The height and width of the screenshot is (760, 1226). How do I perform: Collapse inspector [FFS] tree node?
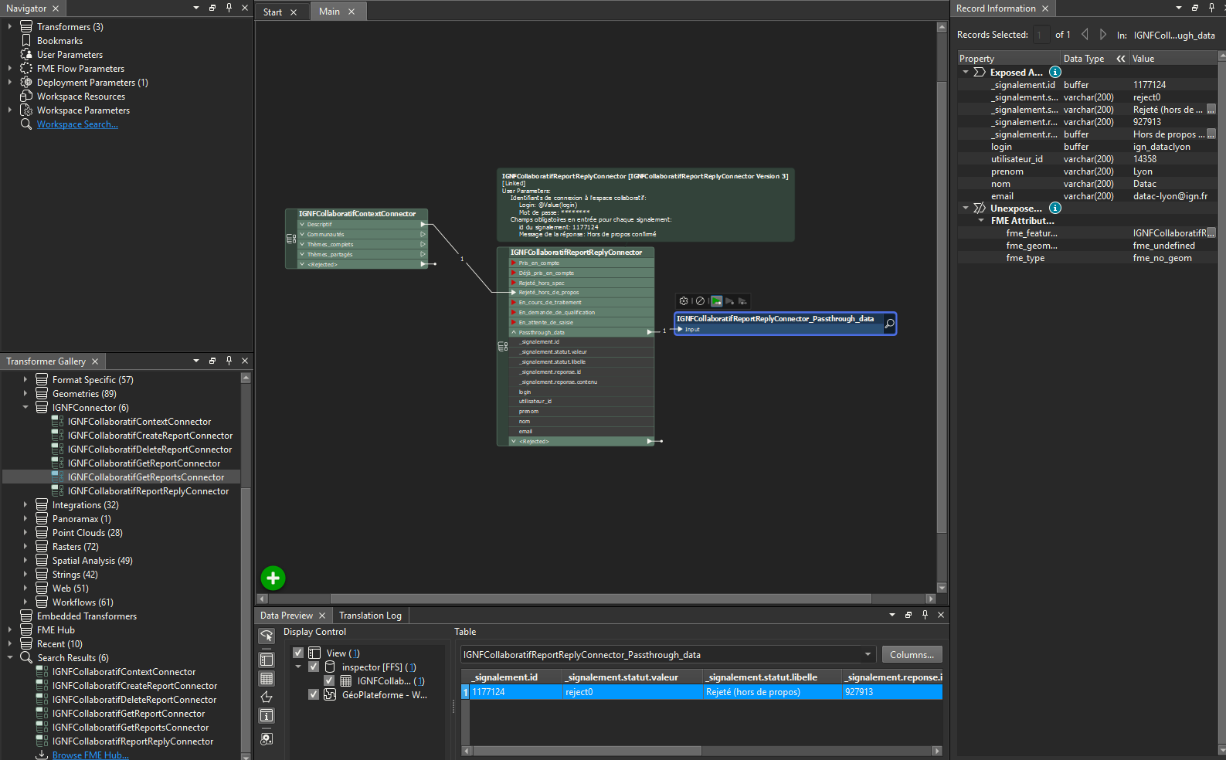(x=298, y=667)
